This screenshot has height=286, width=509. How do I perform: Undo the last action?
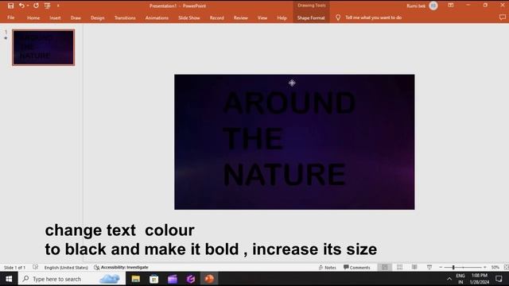(21, 6)
